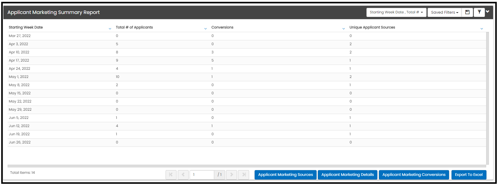The width and height of the screenshot is (498, 185).
Task: Click the Applicant Marketing Summary Report title
Action: point(53,12)
